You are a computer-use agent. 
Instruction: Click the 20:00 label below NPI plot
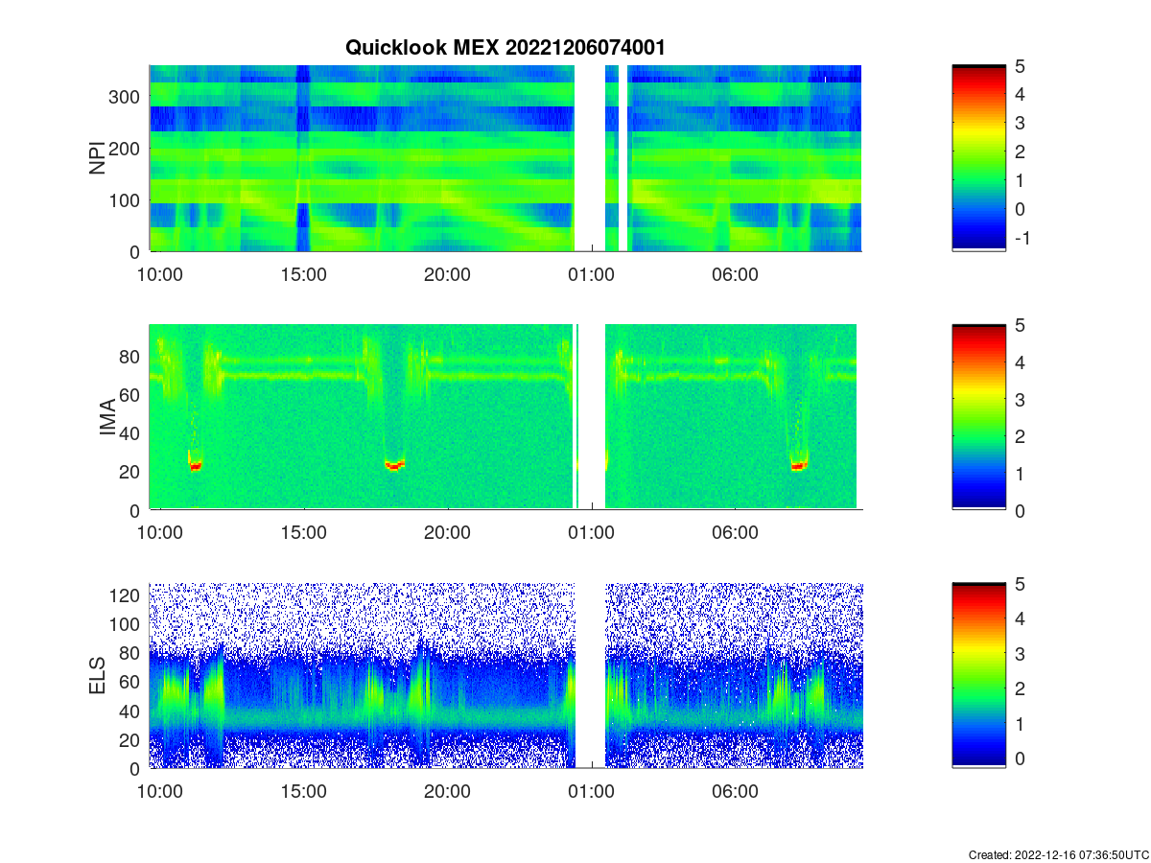click(x=448, y=274)
